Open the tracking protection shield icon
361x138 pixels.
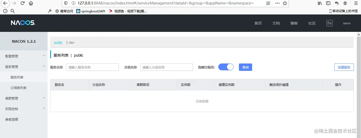(66, 3)
